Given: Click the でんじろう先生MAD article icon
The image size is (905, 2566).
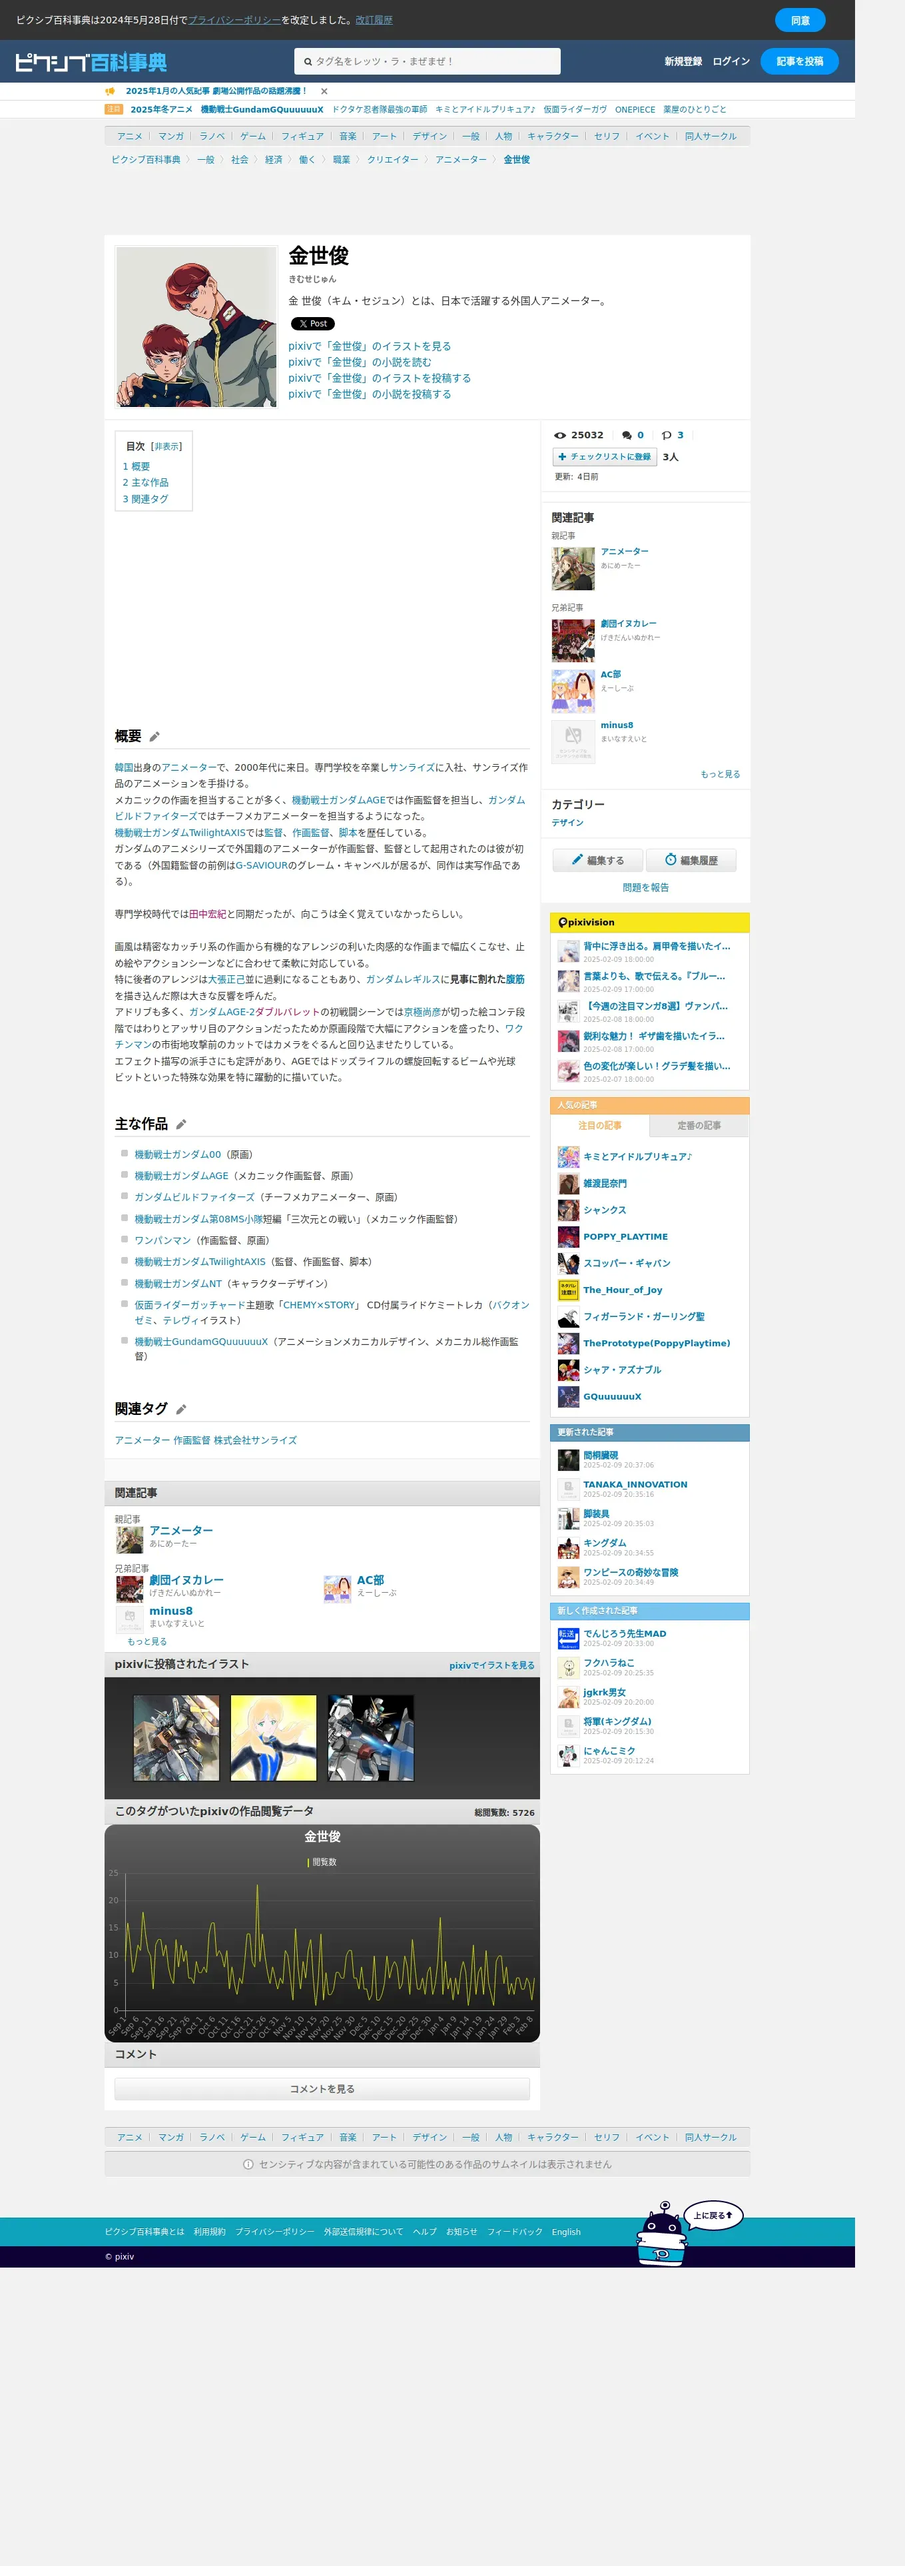Looking at the screenshot, I should [567, 1639].
